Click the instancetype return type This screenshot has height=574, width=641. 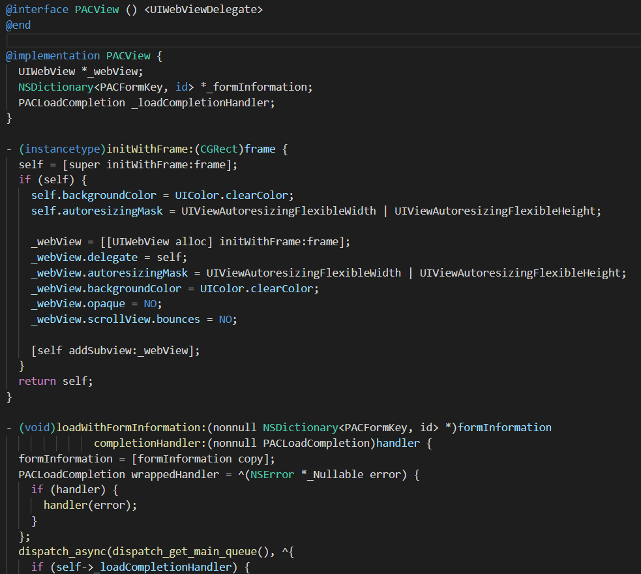coord(62,149)
